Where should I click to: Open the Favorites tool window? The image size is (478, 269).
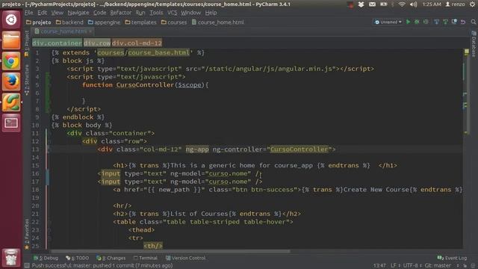tap(27, 234)
